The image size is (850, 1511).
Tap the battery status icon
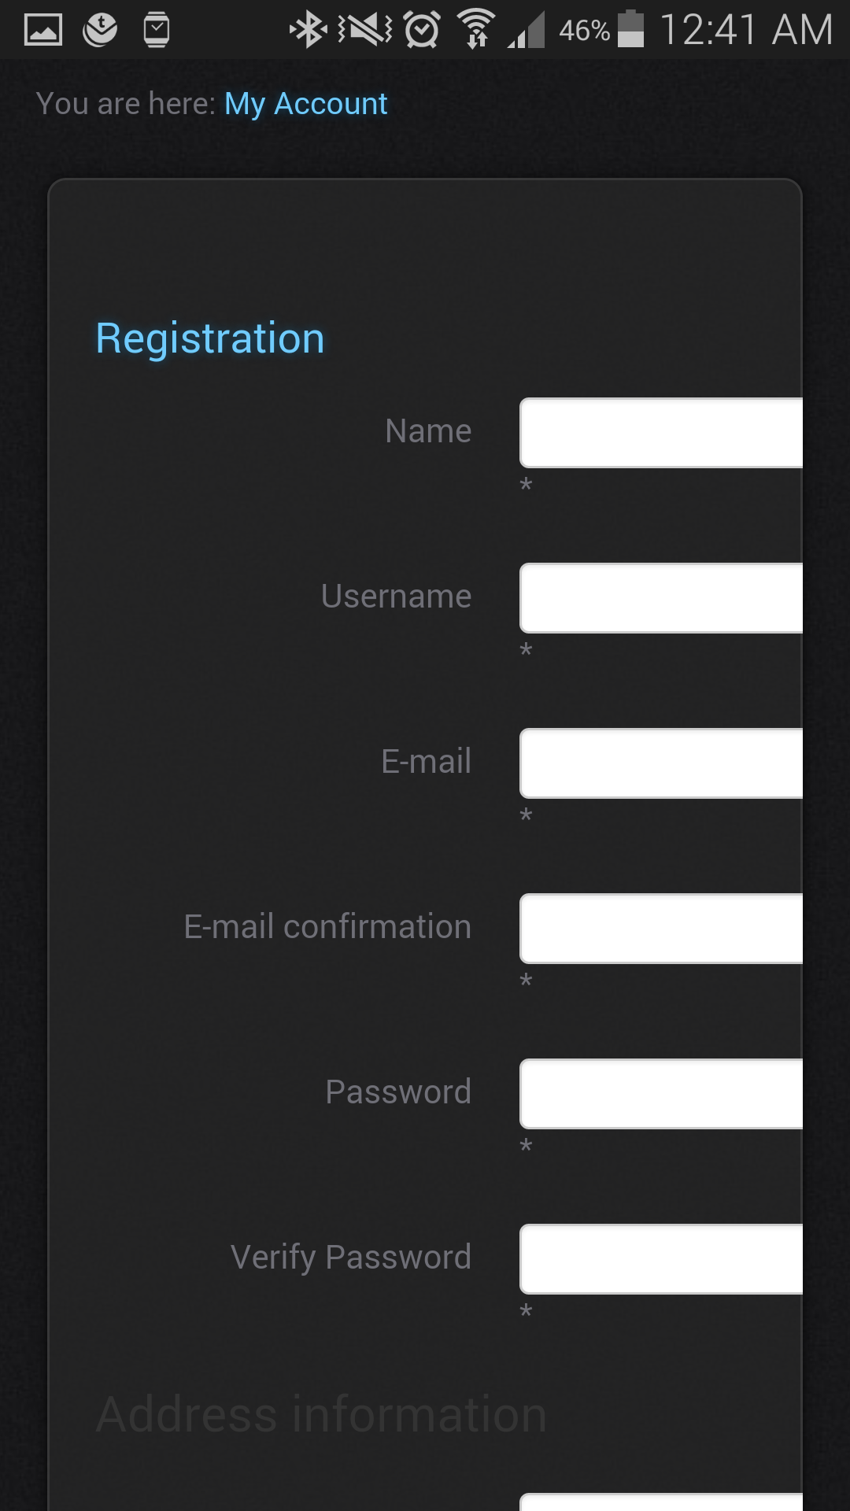coord(630,30)
